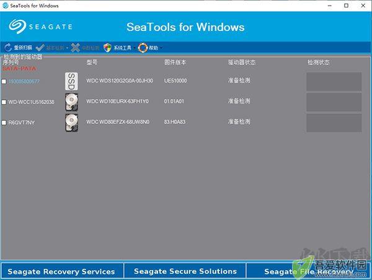Click 准备检测 status of WD10EURX drive
This screenshot has width=372, height=280.
click(x=239, y=101)
